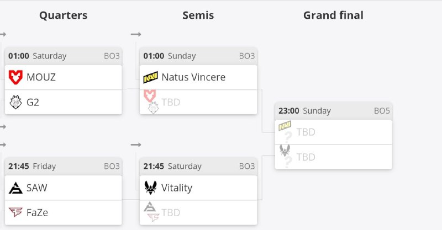Viewport: 442px width, 230px height.
Task: Click the faded NaVi logo in Grand final
Action: click(x=285, y=126)
